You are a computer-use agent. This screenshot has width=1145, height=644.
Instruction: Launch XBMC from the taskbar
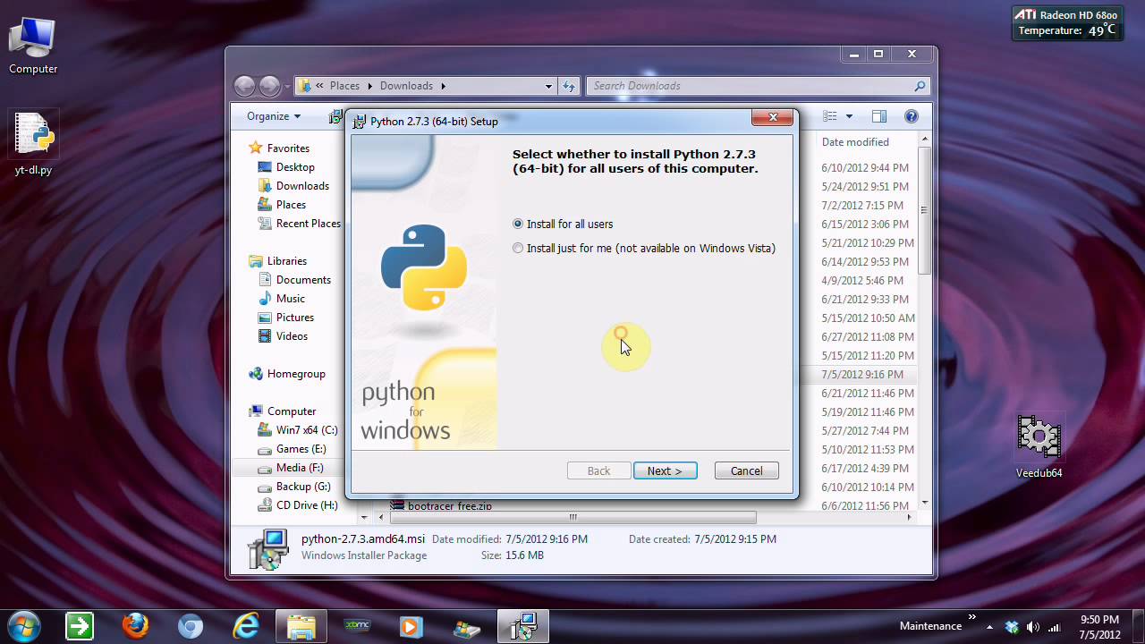click(357, 625)
